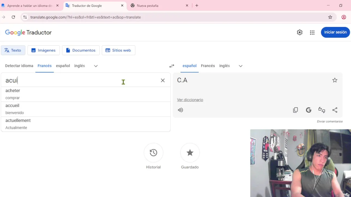Pick the acheter suggestion
This screenshot has width=351, height=197.
pos(86,94)
